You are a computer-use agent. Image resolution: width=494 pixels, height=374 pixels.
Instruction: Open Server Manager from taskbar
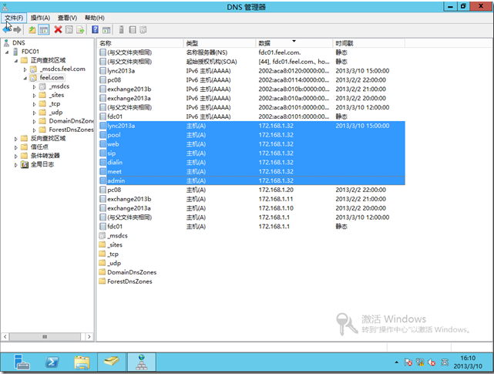pyautogui.click(x=22, y=362)
